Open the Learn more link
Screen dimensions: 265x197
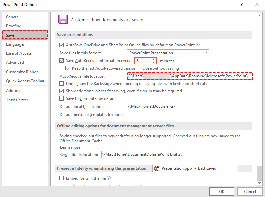click(70, 147)
